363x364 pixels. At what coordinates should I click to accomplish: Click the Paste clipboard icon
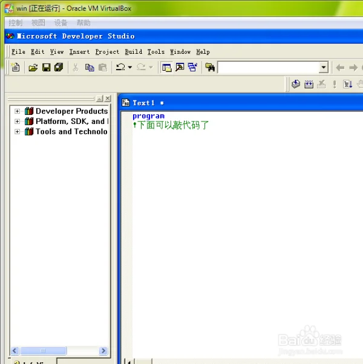(x=103, y=68)
